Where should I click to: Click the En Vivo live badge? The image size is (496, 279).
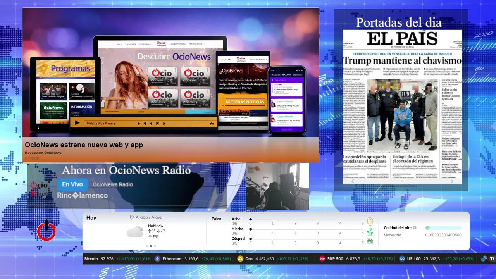(72, 184)
